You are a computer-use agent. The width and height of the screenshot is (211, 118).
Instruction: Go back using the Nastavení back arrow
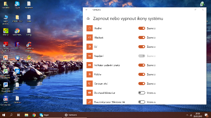pos(87,10)
